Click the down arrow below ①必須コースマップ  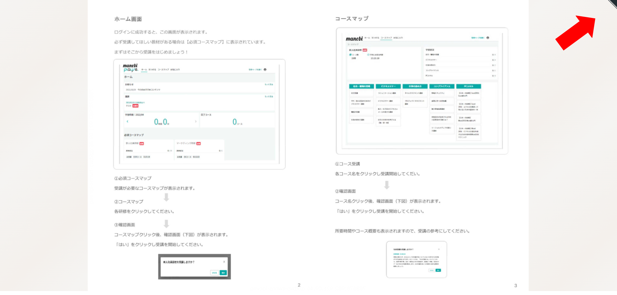pyautogui.click(x=166, y=198)
